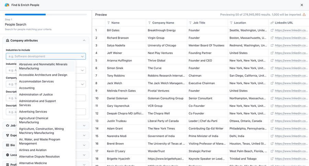Click external link icon in Jack Welch row
309x166 pixels.
pyautogui.click(x=272, y=83)
